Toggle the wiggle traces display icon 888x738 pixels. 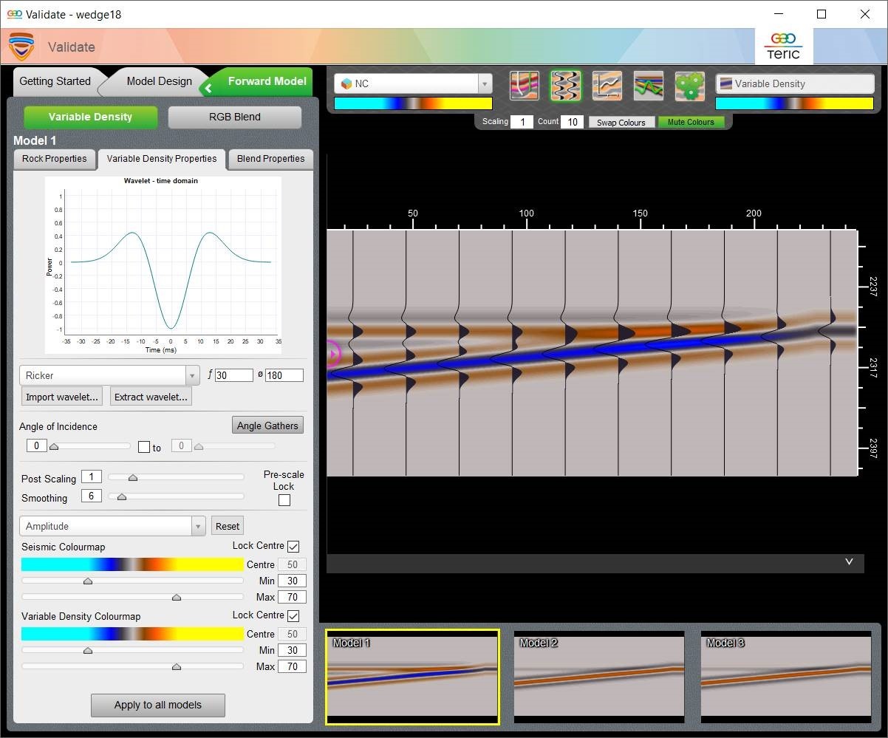(565, 86)
